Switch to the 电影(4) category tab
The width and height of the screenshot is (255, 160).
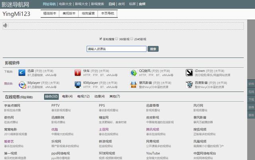(x=67, y=97)
